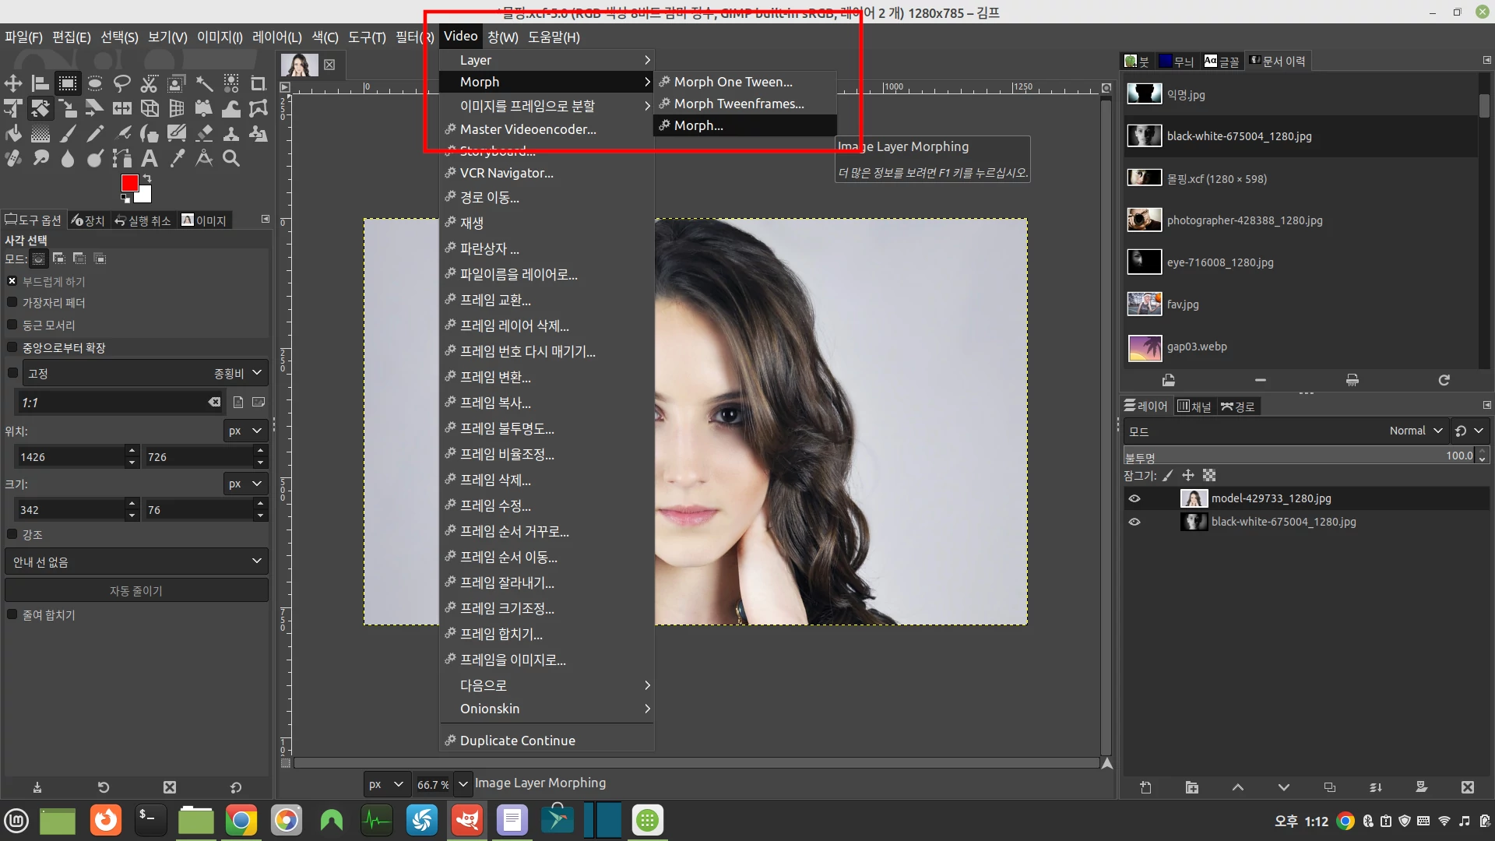Viewport: 1495px width, 841px height.
Task: Expand the Onionskin submenu
Action: tap(547, 709)
